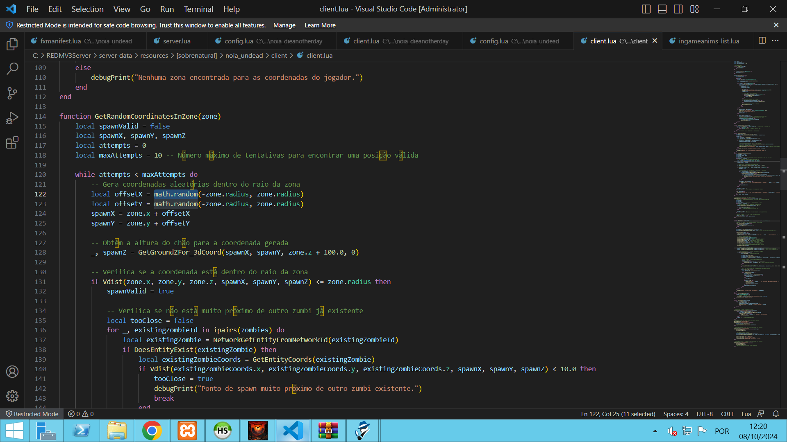Open the editor More Actions ellipsis menu
Screen dimensions: 787x442
click(x=775, y=41)
